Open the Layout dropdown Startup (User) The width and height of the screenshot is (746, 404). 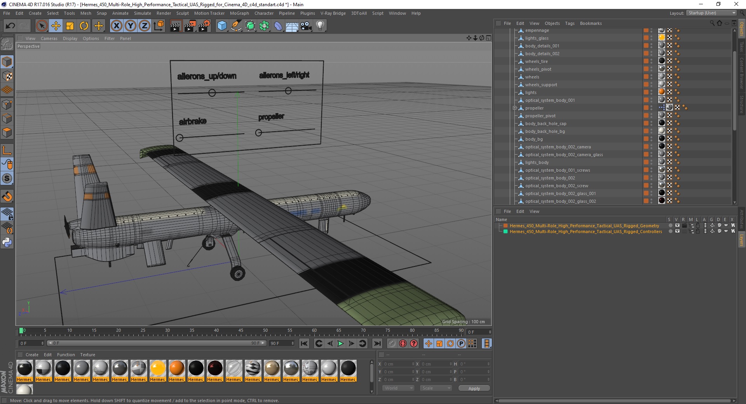click(711, 13)
